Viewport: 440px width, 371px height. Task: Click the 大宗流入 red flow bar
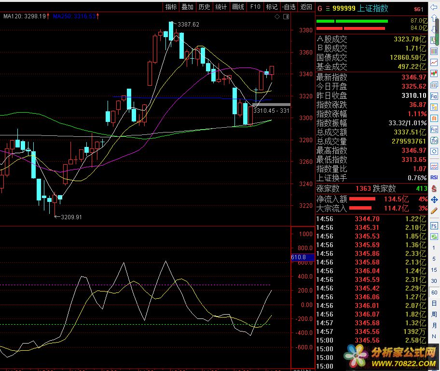360,208
